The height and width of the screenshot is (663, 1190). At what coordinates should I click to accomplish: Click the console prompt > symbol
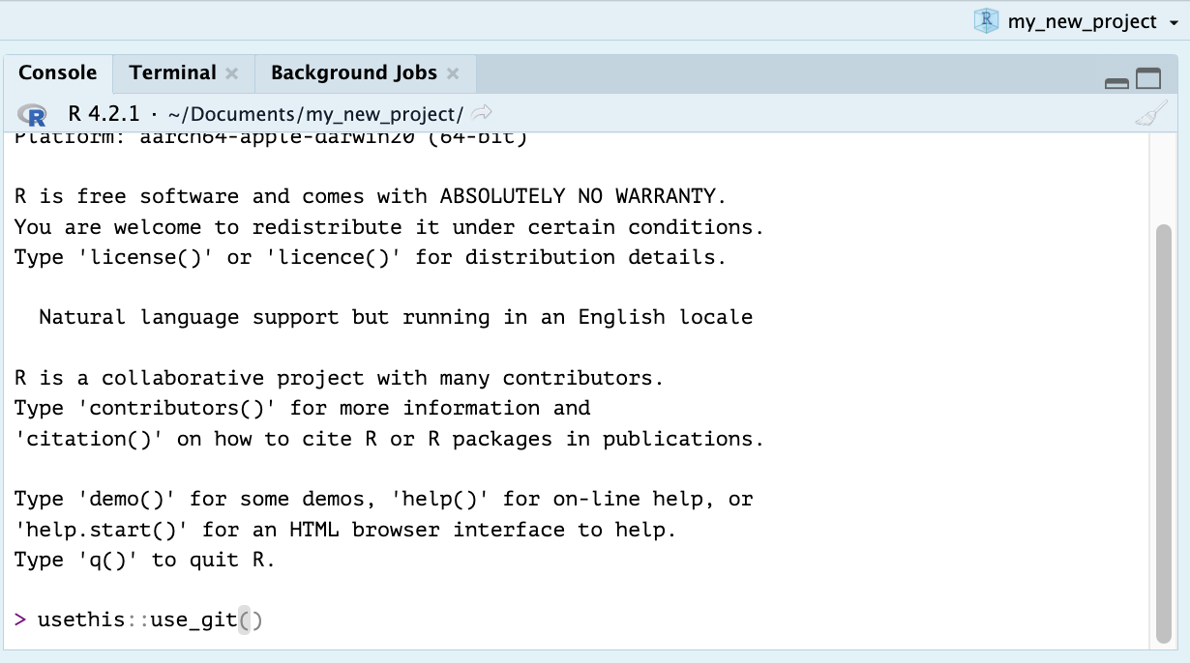21,620
